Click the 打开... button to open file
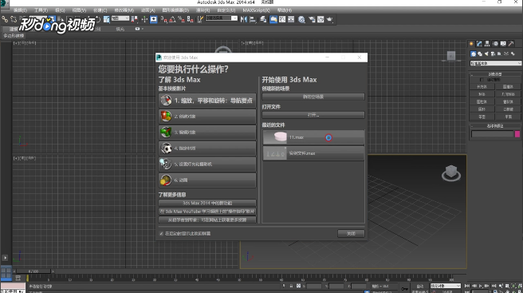This screenshot has height=293, width=523. tap(313, 115)
